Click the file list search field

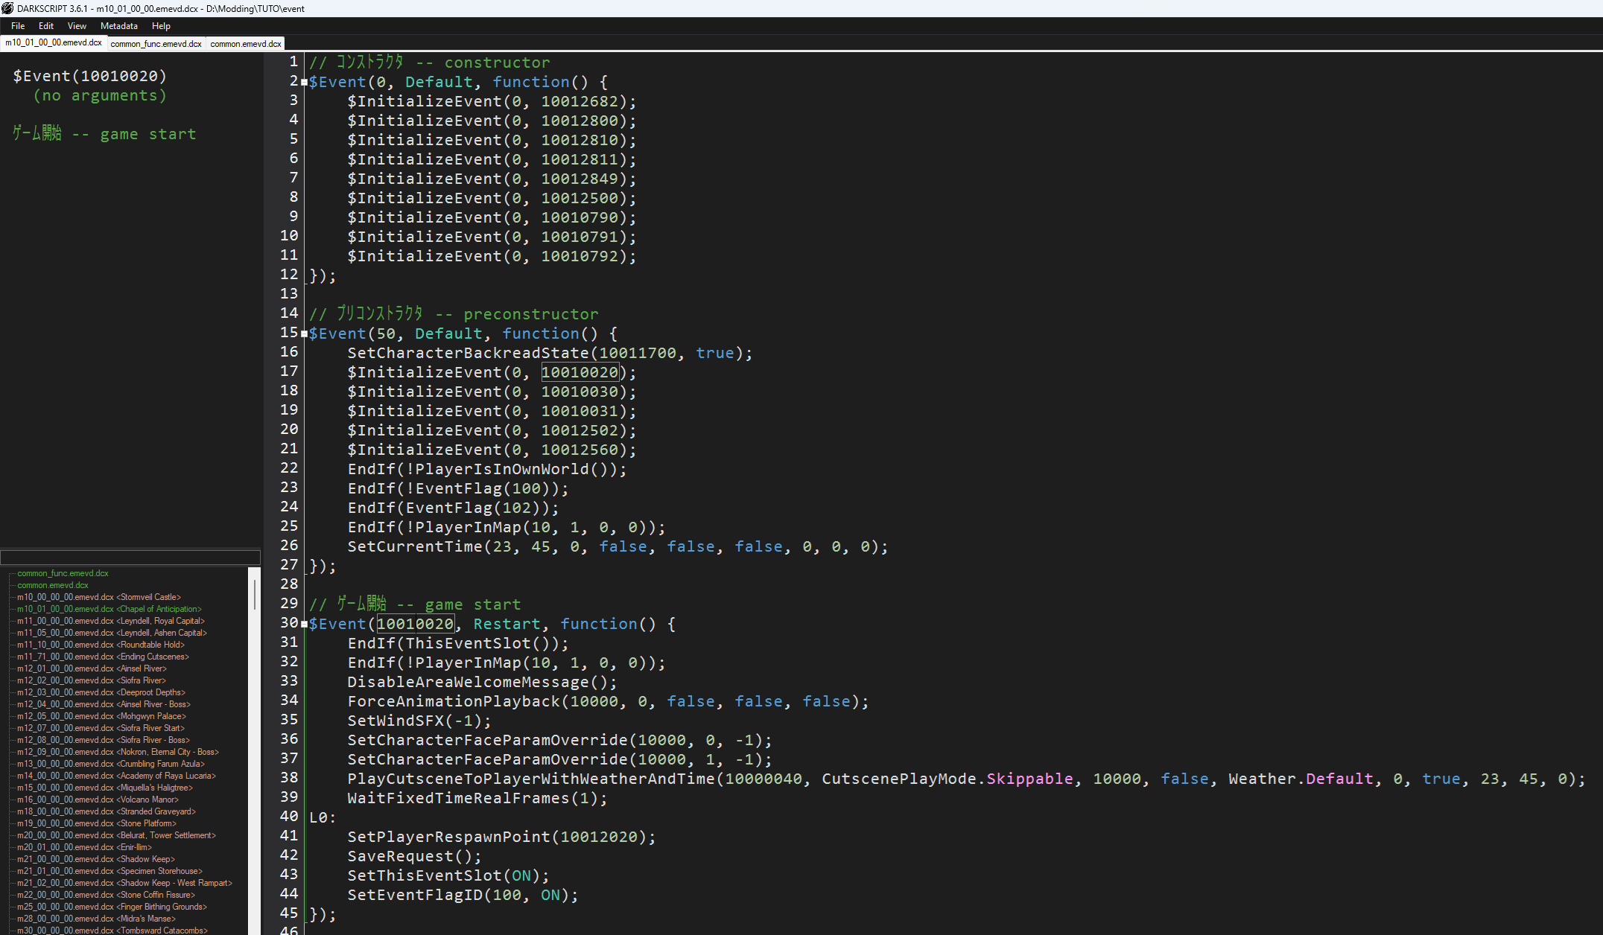pos(130,557)
